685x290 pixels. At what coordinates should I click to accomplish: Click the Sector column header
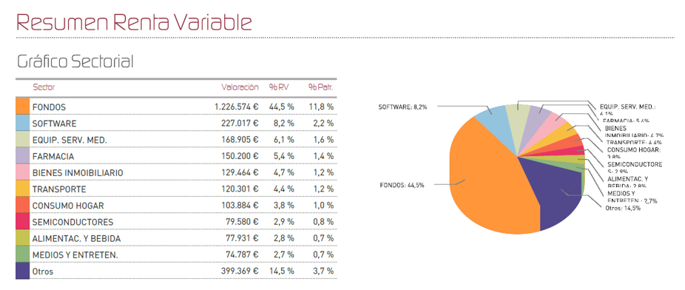pyautogui.click(x=44, y=87)
